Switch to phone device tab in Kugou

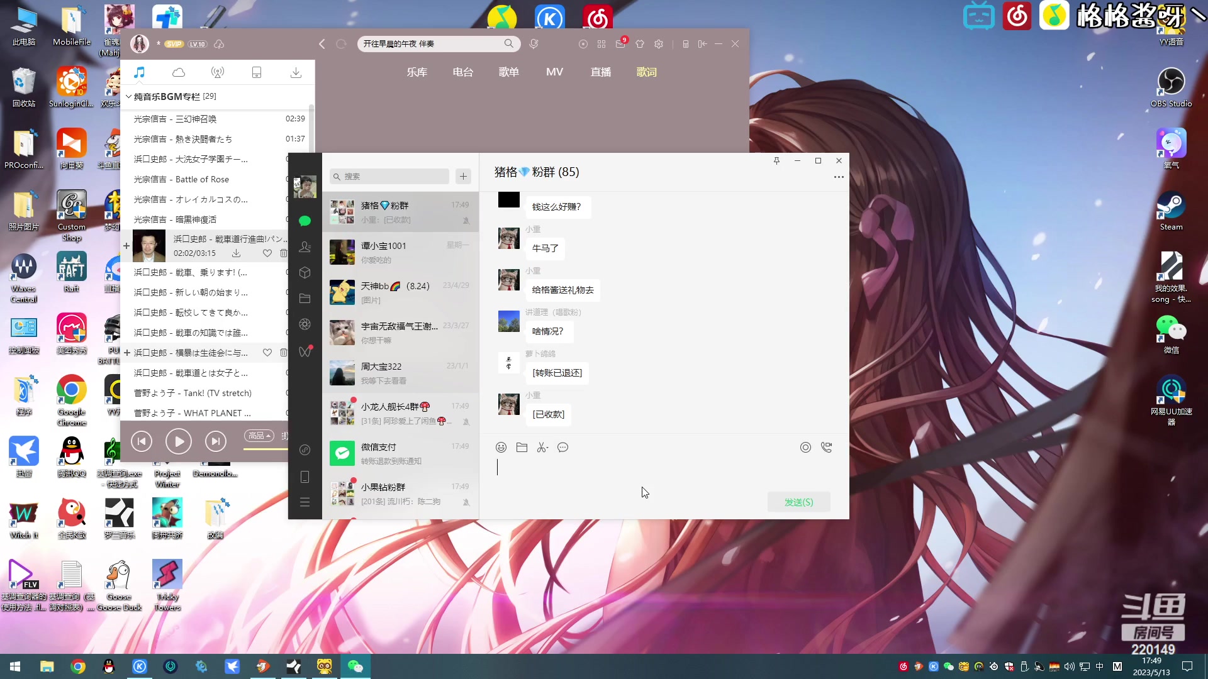[x=257, y=72]
